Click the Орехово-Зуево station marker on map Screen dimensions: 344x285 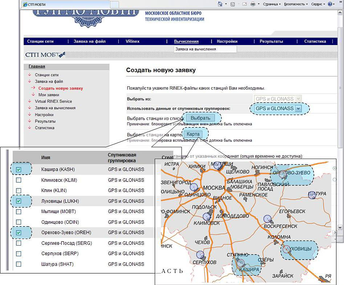283,175
